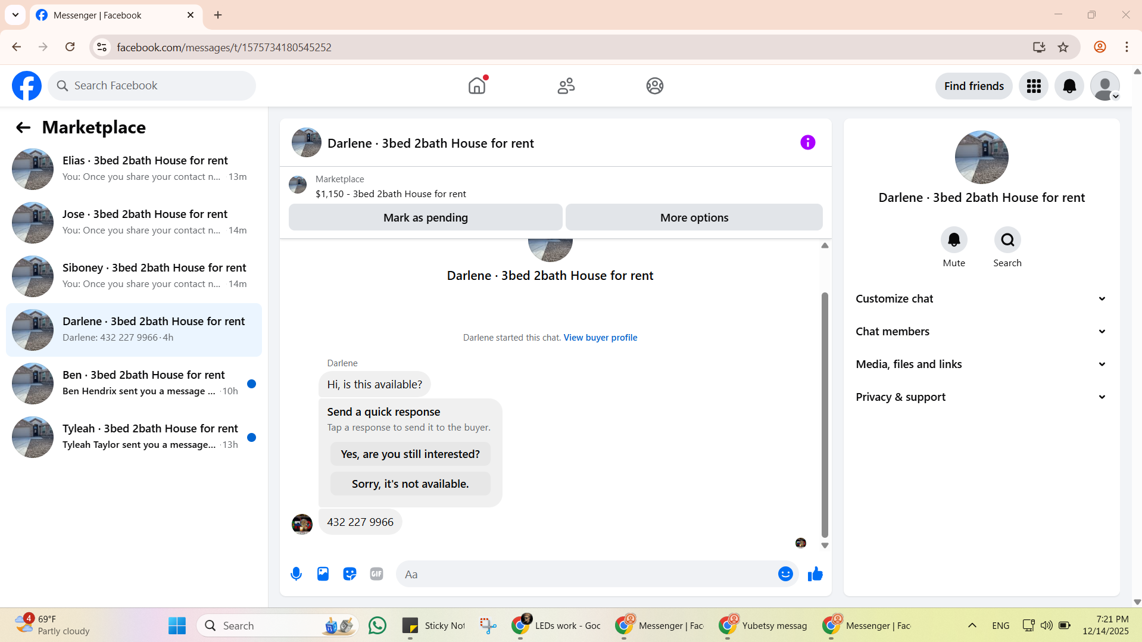This screenshot has height=642, width=1142.
Task: Open Snipping Tool from the taskbar
Action: (x=488, y=625)
